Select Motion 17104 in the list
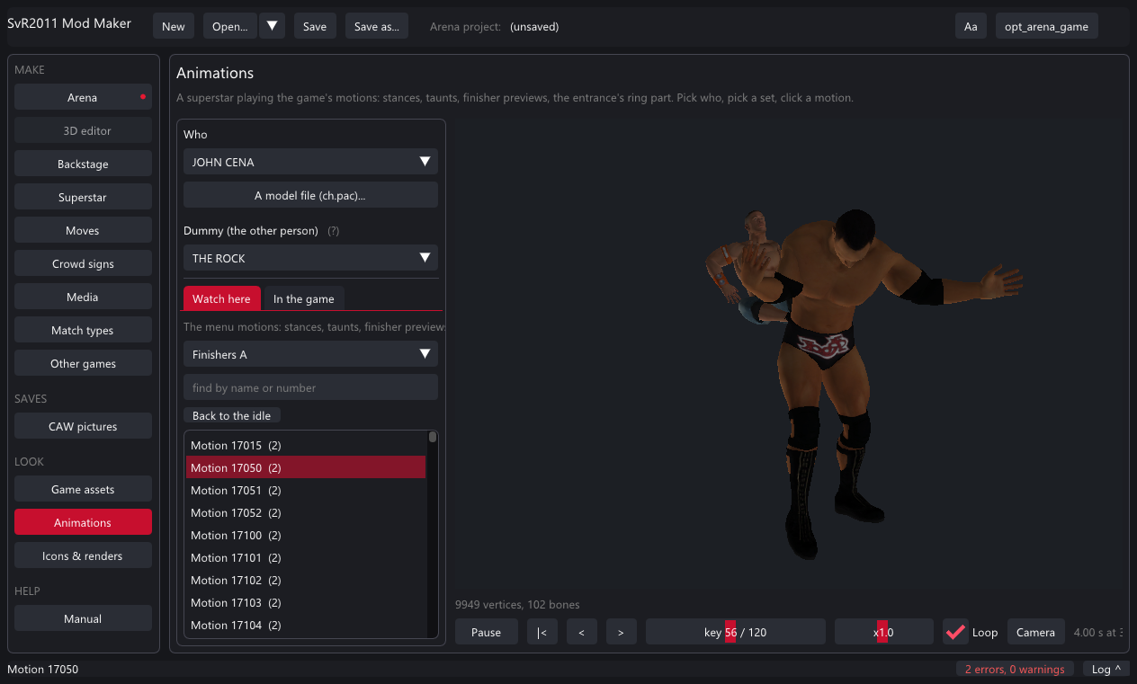The image size is (1137, 684). coord(306,625)
